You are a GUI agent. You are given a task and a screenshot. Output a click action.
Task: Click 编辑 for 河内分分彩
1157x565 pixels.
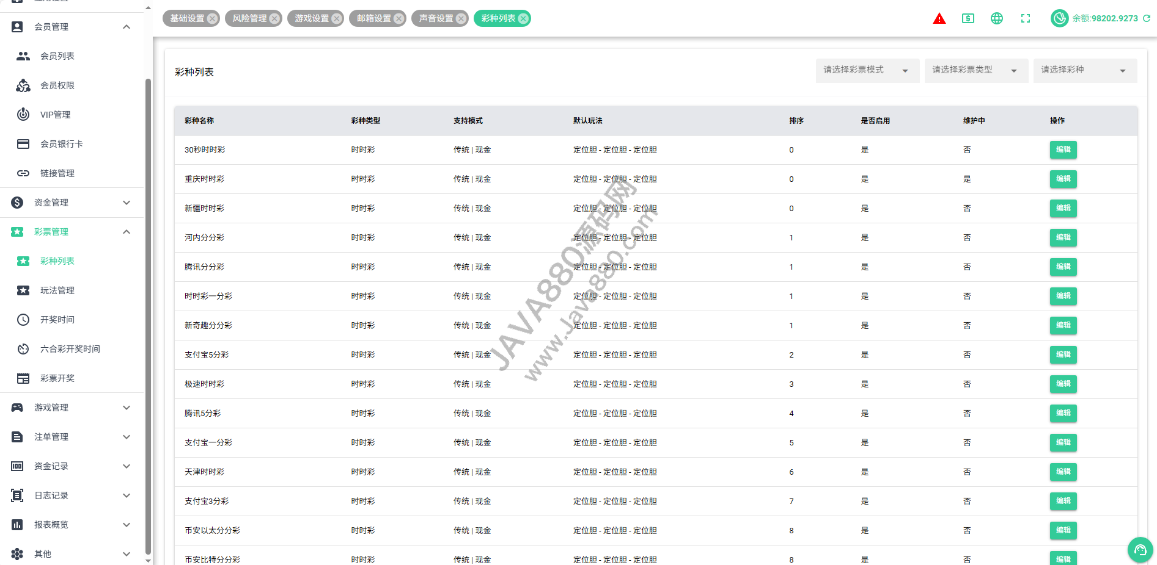(1063, 237)
